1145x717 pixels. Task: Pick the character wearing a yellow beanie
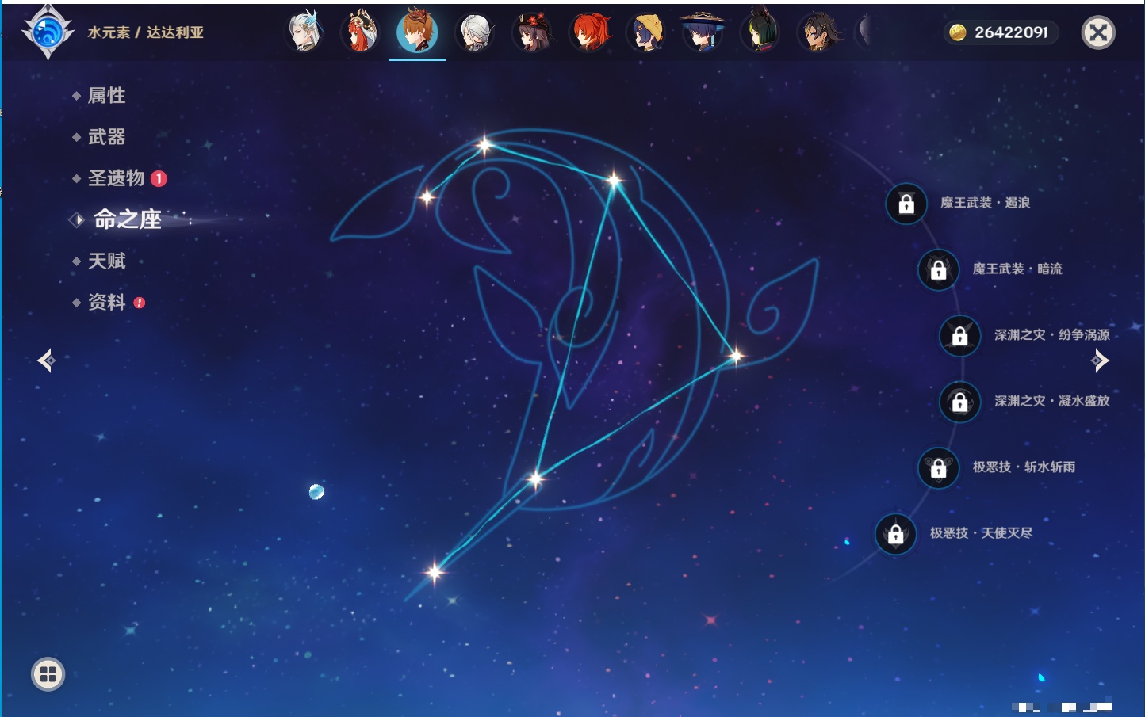click(x=646, y=32)
